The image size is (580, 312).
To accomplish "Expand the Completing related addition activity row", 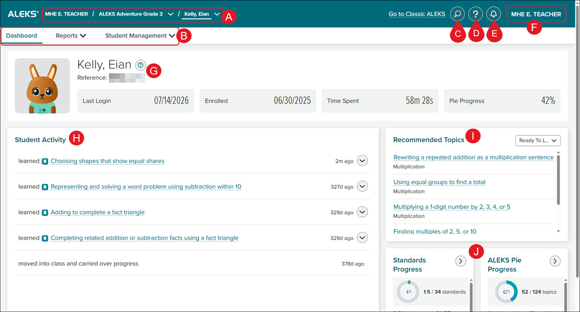I will click(x=362, y=238).
